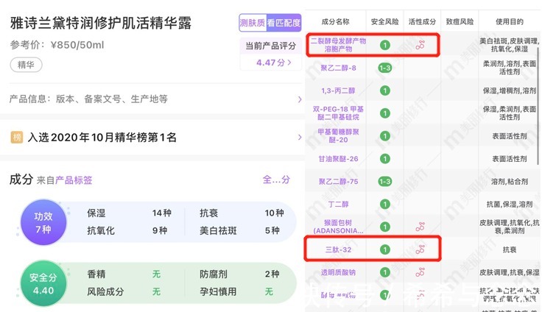Click 抗衰 usage purpose of 三肽-32
Screen dimensions: 542x312
click(510, 249)
